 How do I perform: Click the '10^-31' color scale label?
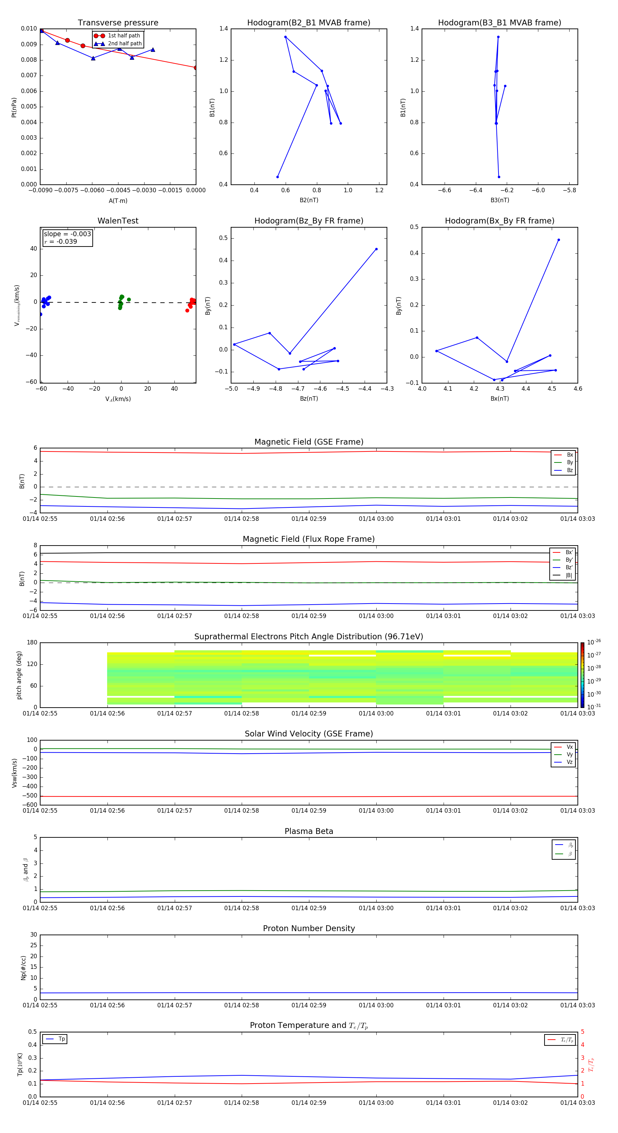coord(594,707)
